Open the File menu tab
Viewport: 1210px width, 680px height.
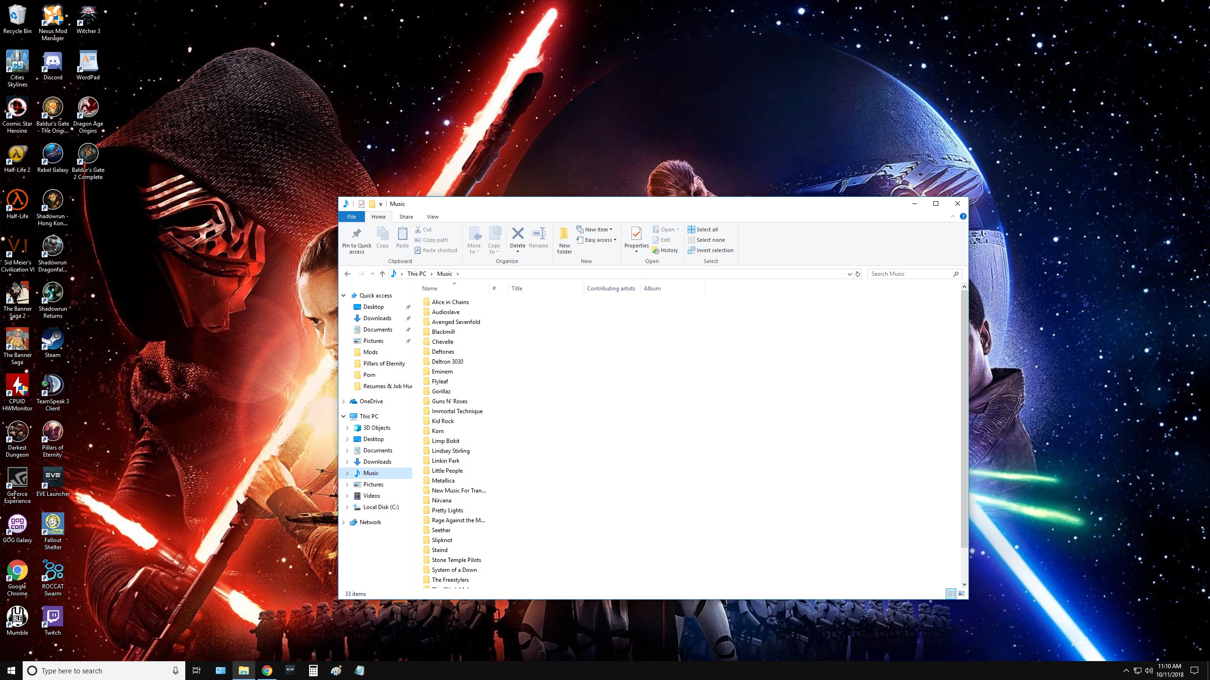pyautogui.click(x=352, y=217)
